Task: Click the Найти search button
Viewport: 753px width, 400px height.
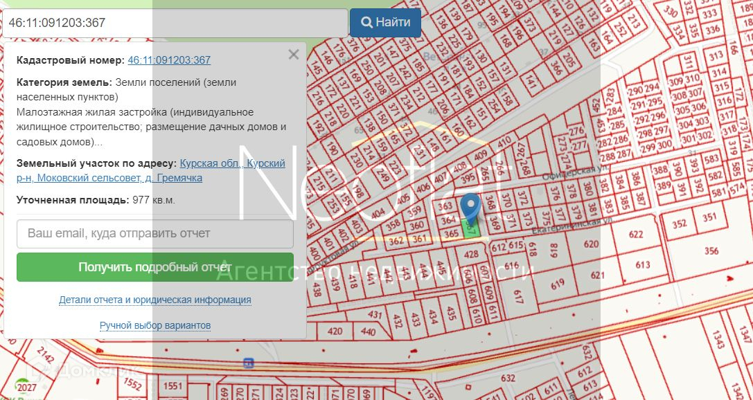Action: point(385,23)
